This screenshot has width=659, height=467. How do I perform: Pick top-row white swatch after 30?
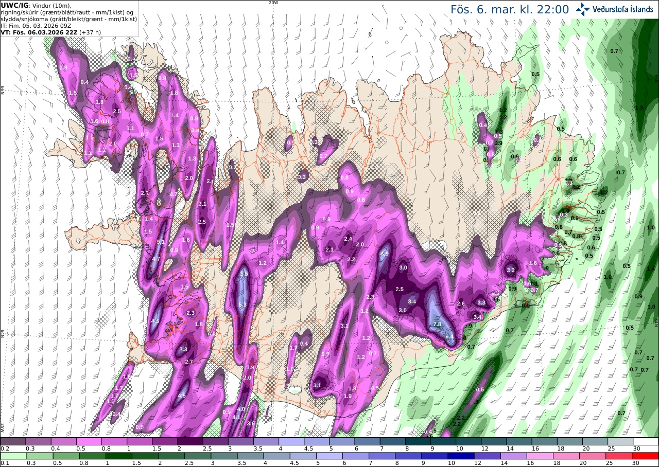coord(646,441)
